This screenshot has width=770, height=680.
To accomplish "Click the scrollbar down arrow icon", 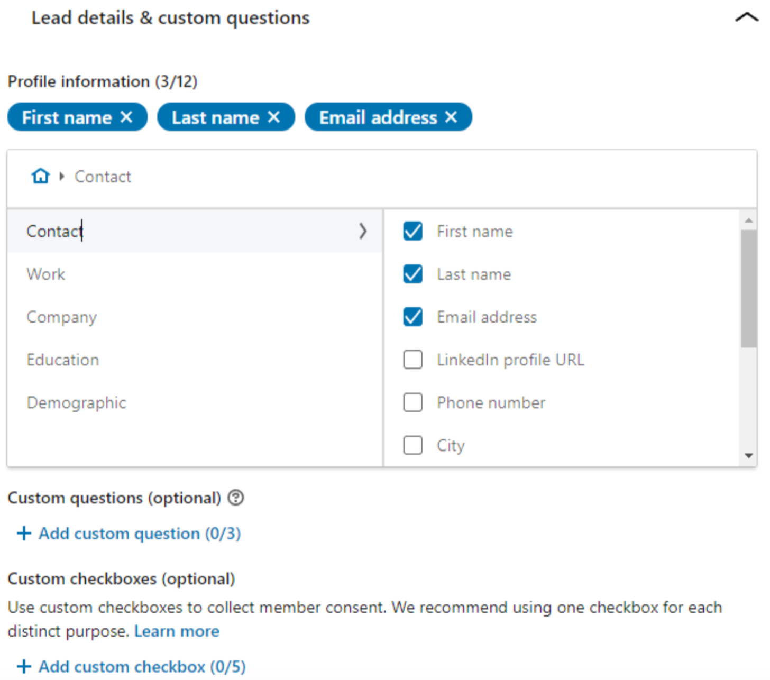I will [x=749, y=455].
